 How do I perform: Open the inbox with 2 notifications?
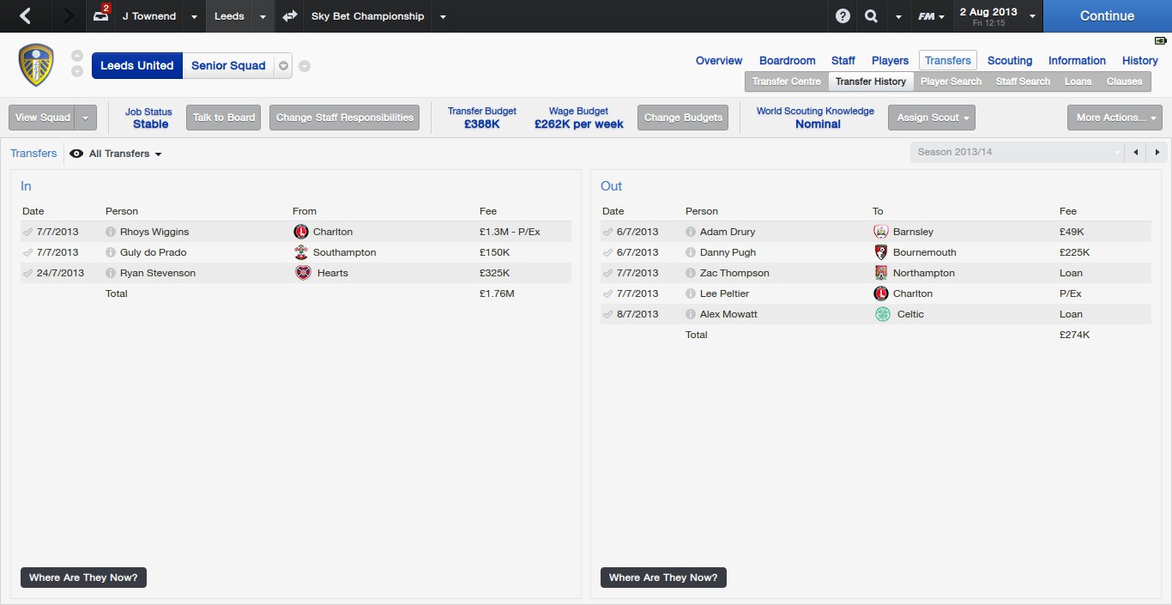pos(101,16)
